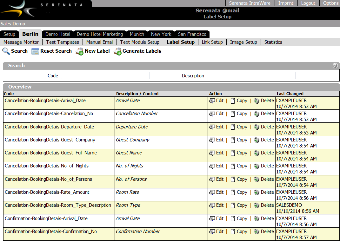Click Copy icon for Cancellation-BookingDetails-Departure_Date
The image size is (340, 241).
point(233,127)
